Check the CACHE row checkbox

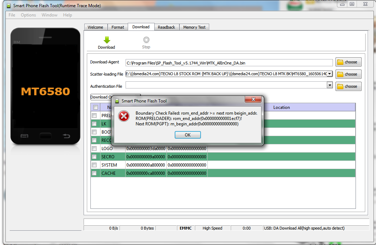click(x=94, y=173)
